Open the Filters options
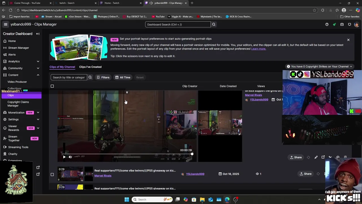 tap(103, 77)
